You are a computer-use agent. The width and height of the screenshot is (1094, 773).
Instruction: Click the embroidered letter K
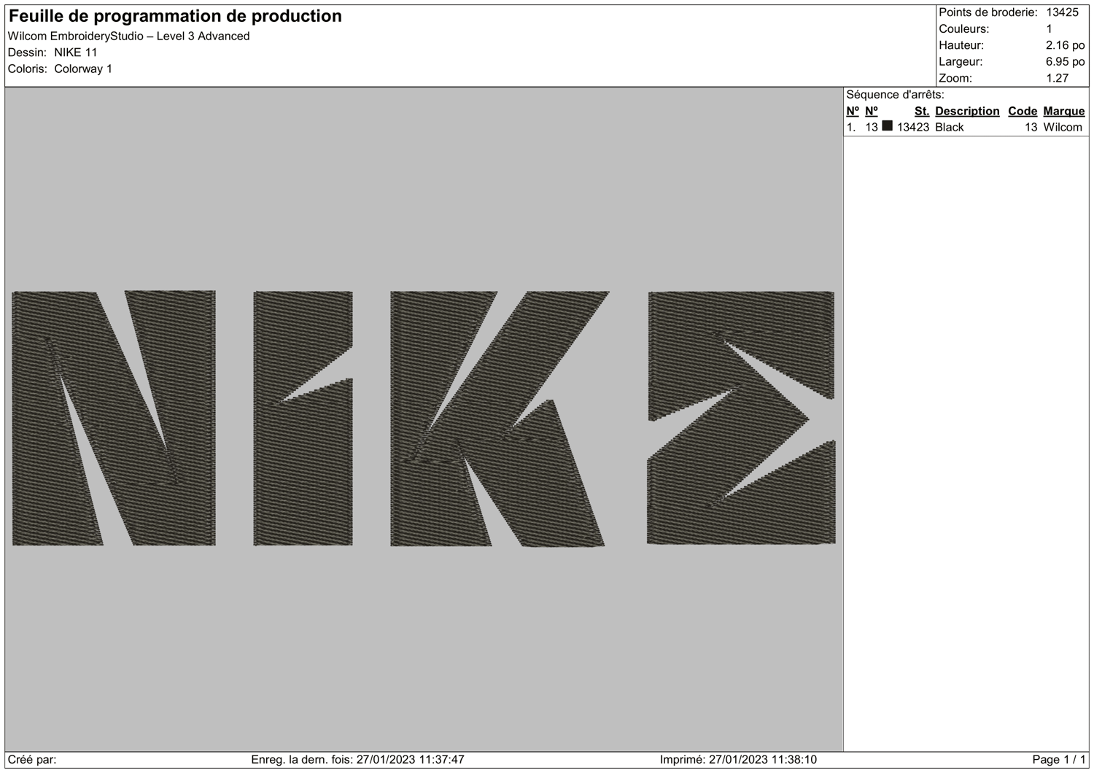499,418
